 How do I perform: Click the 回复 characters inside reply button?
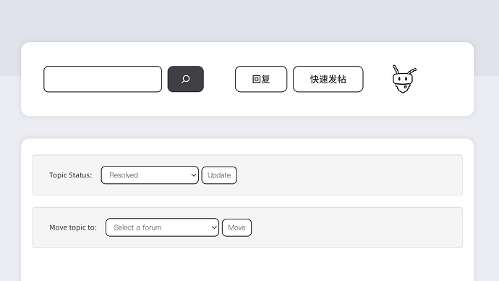pyautogui.click(x=261, y=79)
